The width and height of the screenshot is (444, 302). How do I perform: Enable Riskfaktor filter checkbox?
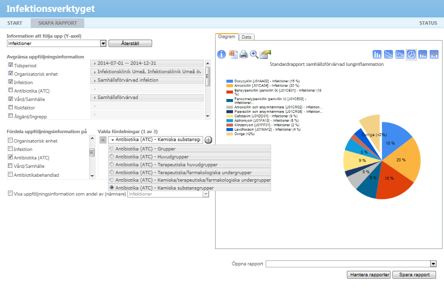[x=10, y=107]
